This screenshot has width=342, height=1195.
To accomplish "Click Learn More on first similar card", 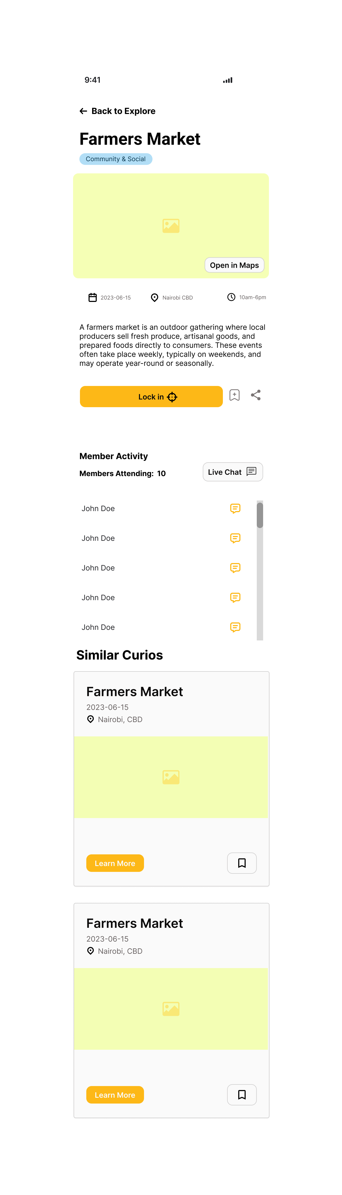I will (x=115, y=863).
